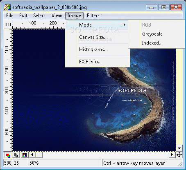Click the color grid palette icon

pyautogui.click(x=25, y=155)
